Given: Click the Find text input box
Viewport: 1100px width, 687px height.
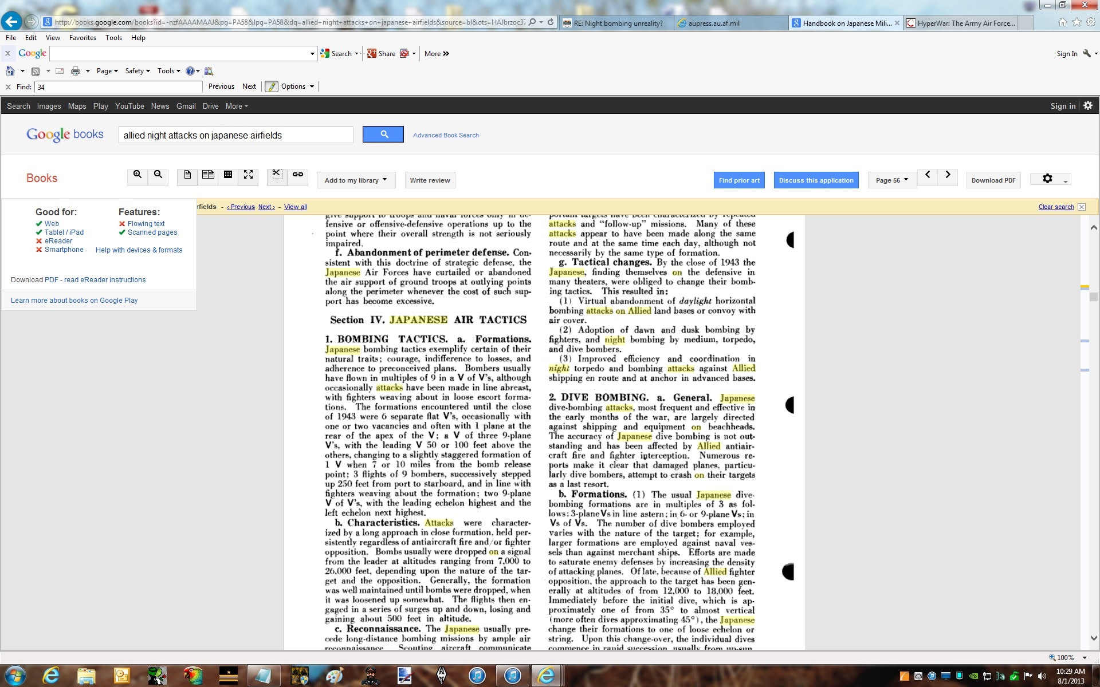Looking at the screenshot, I should 119,87.
